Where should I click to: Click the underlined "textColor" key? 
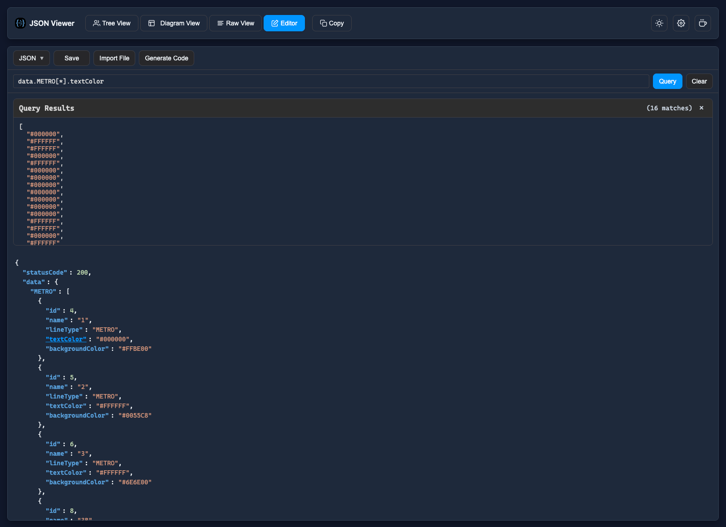[66, 339]
